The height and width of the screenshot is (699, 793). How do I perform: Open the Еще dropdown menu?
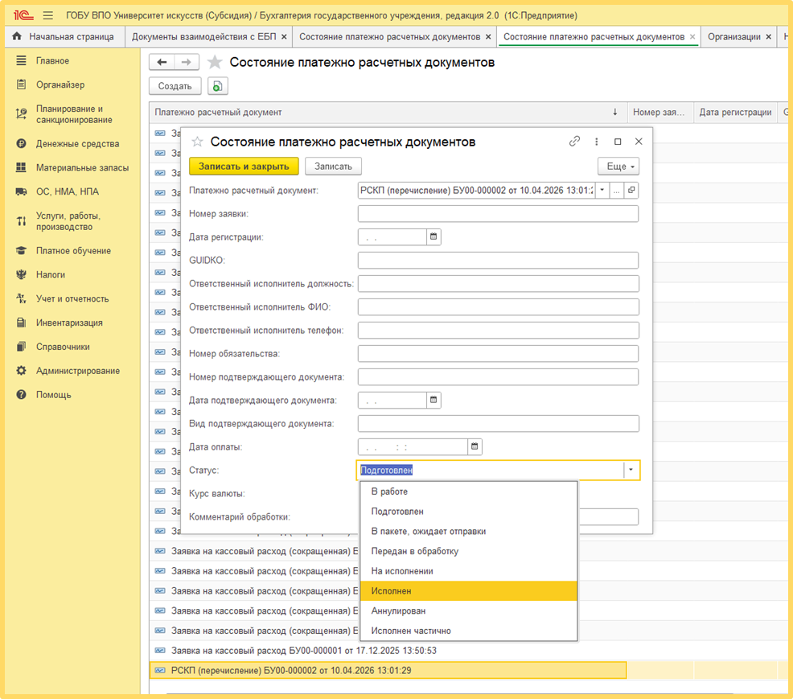pyautogui.click(x=618, y=167)
